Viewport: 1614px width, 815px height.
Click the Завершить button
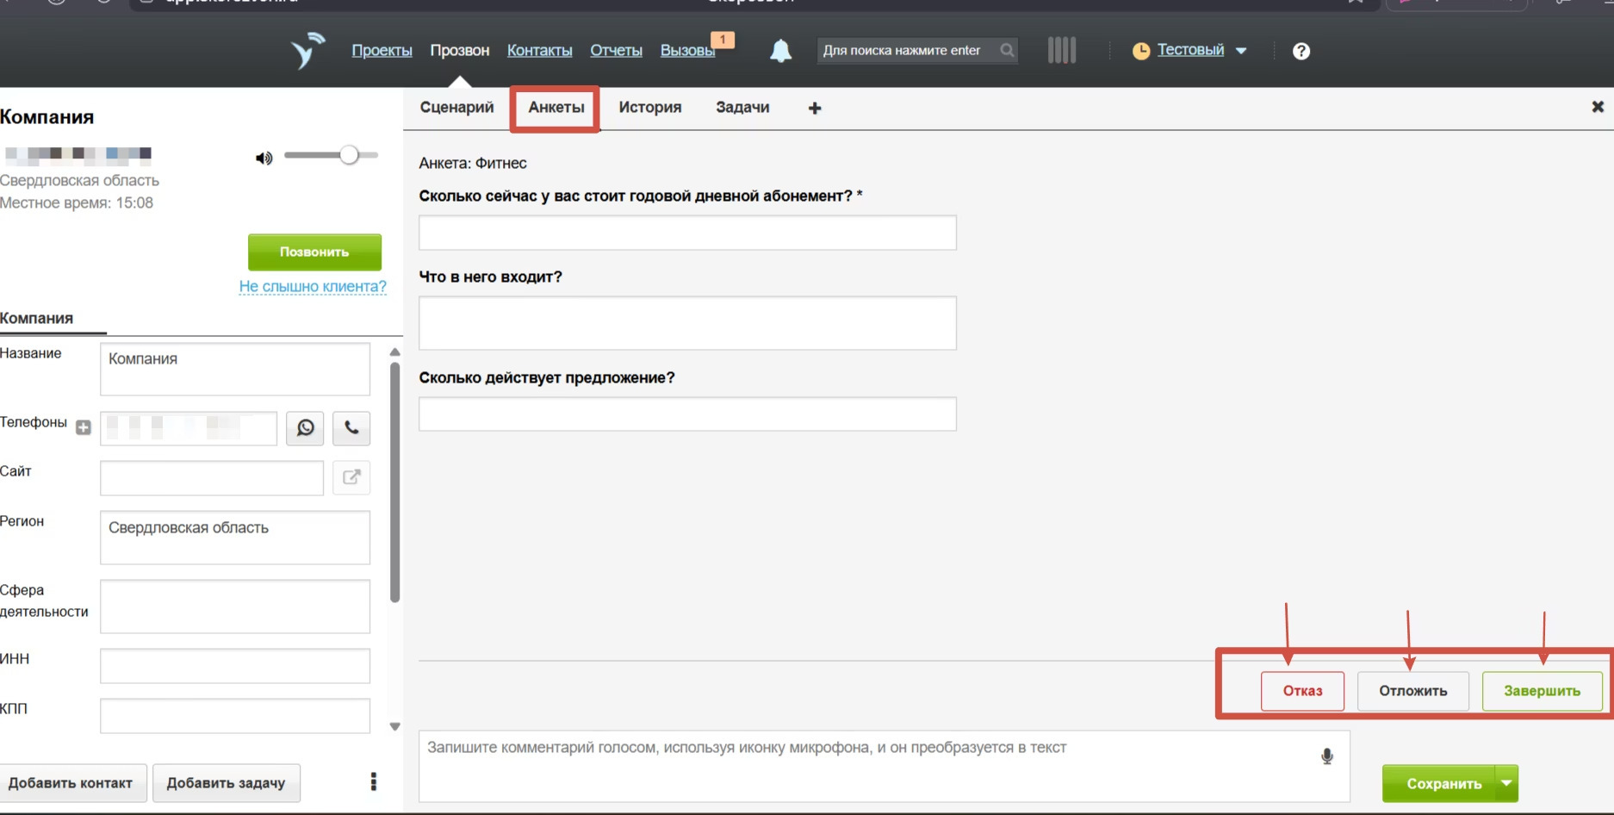click(x=1542, y=691)
